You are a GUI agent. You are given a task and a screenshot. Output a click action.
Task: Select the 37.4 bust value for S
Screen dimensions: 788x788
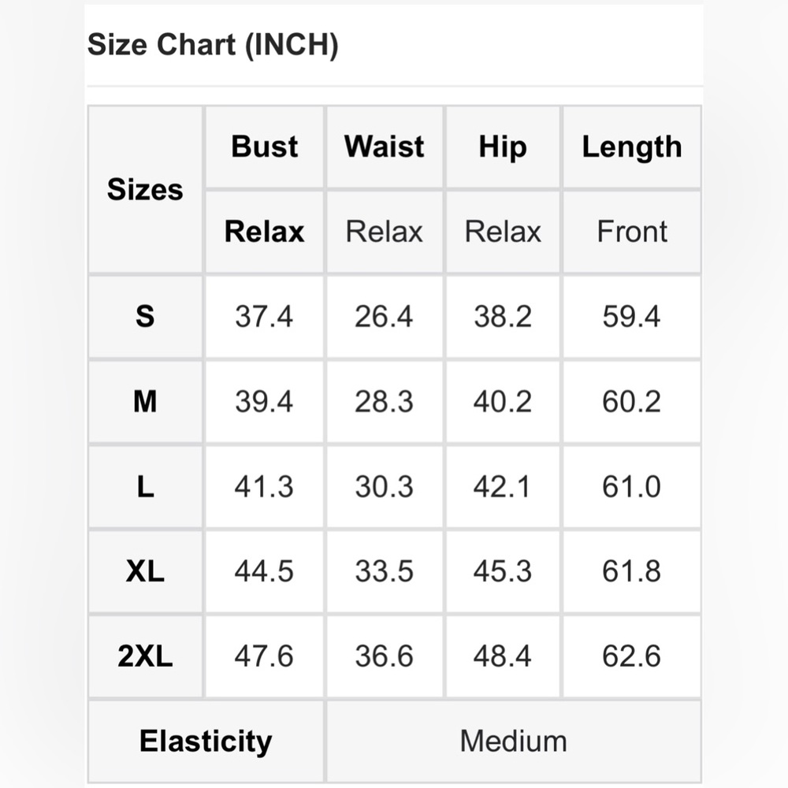click(x=264, y=317)
